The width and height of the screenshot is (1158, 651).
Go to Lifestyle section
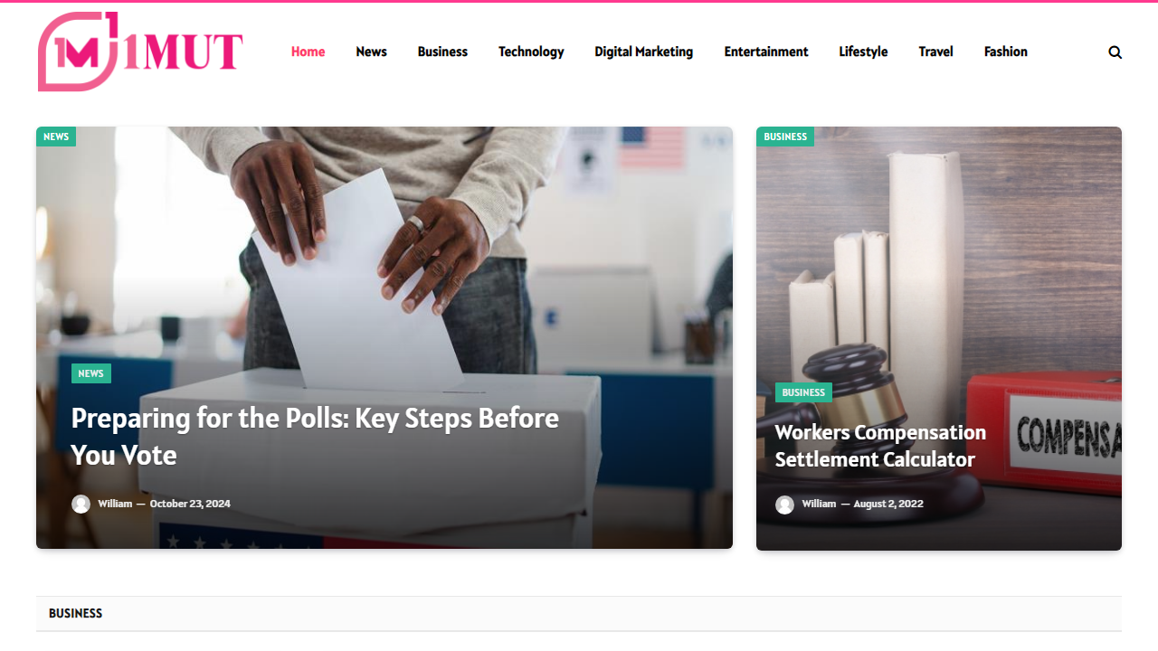click(x=863, y=52)
